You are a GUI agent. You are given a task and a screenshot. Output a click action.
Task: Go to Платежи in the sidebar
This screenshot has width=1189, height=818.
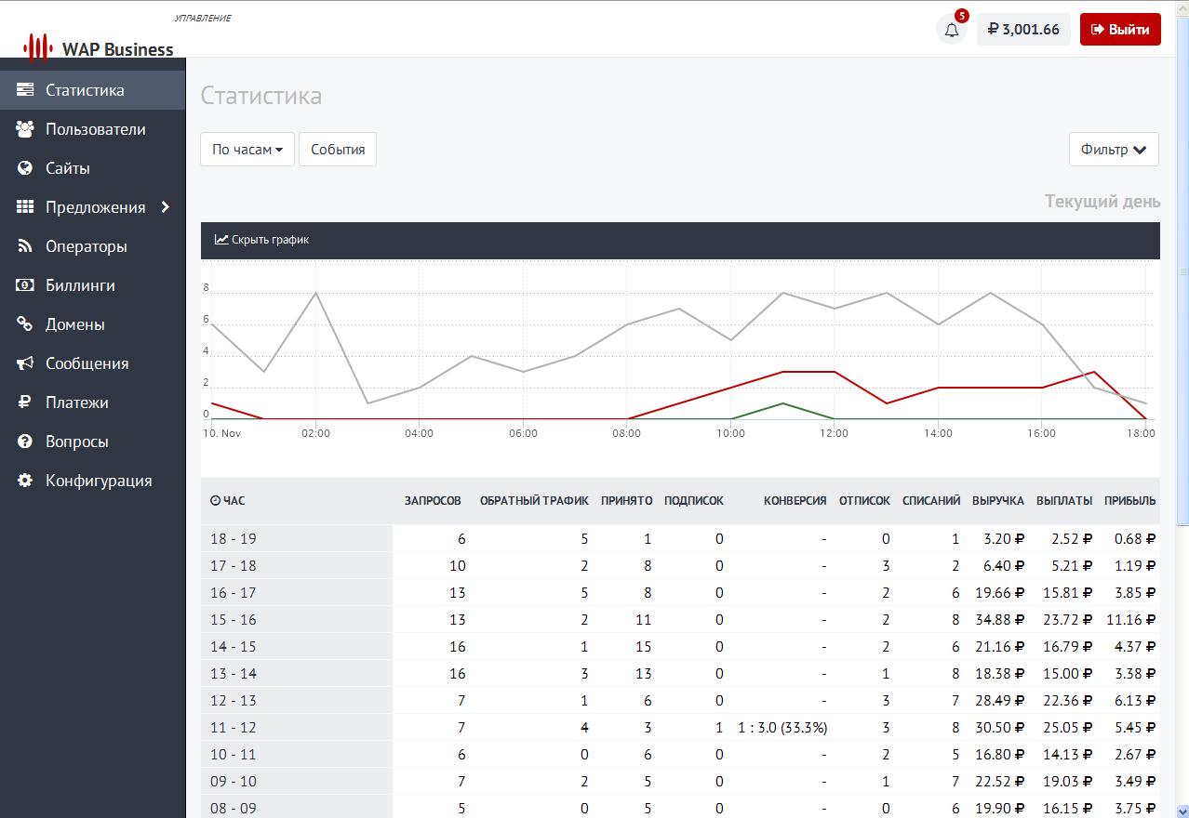click(76, 402)
